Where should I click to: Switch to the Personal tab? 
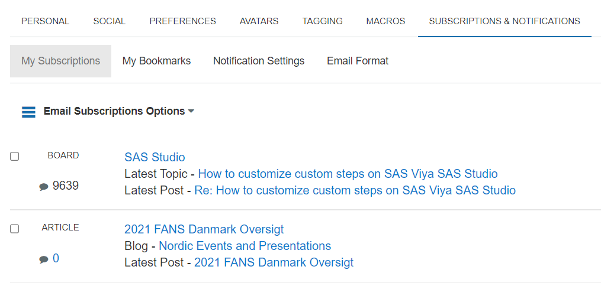point(45,21)
